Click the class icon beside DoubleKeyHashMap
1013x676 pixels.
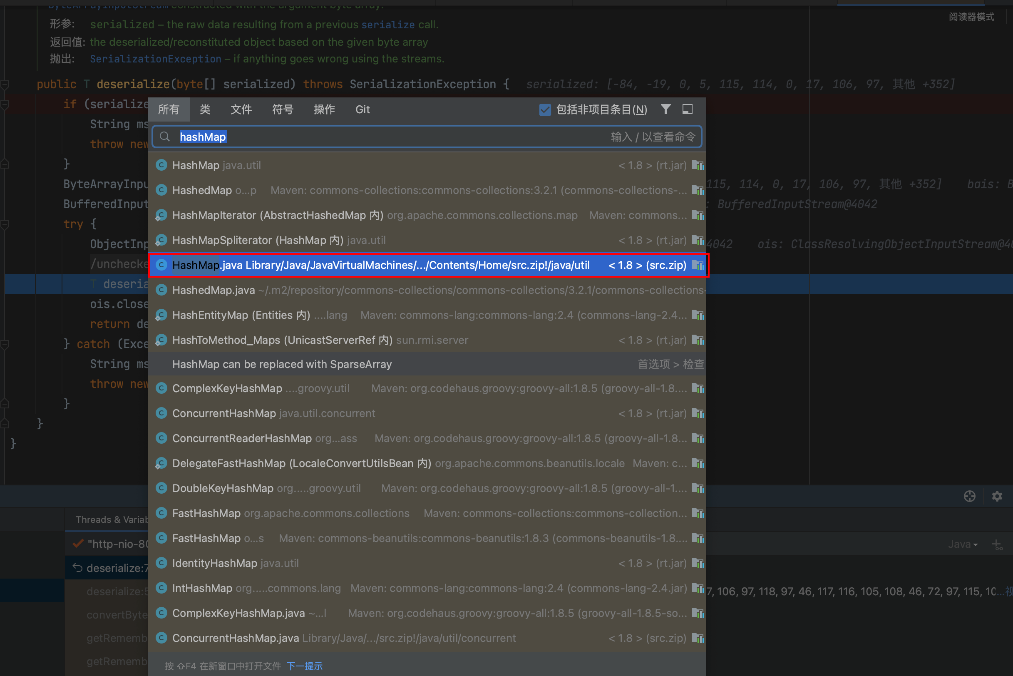[x=161, y=488]
